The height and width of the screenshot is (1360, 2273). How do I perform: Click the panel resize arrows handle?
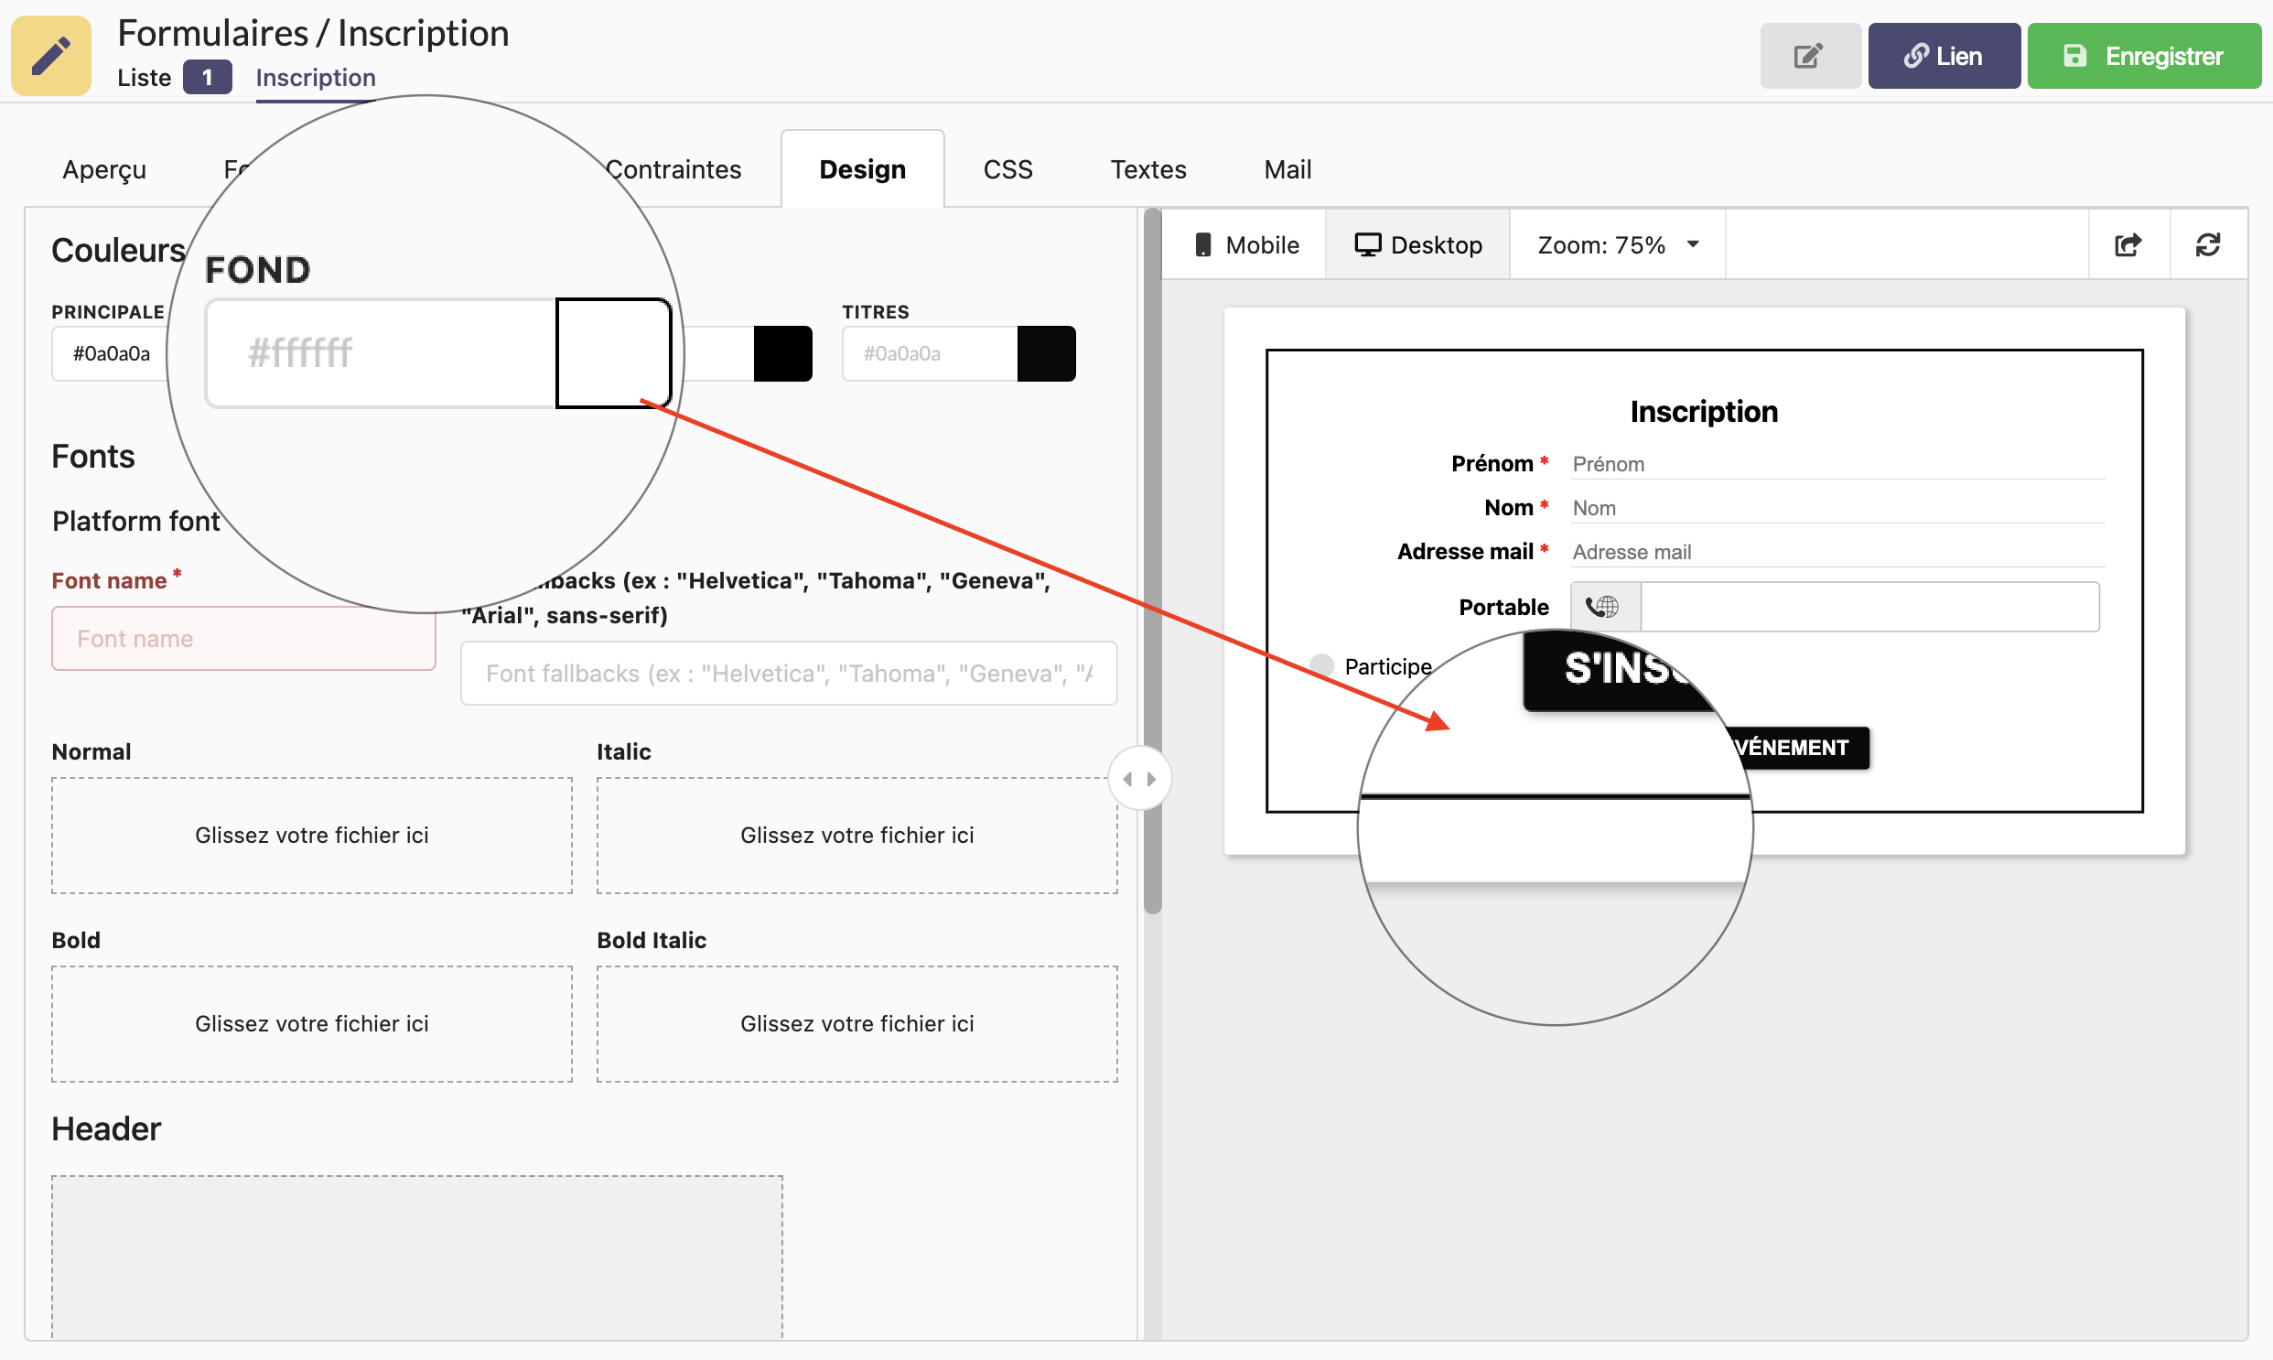(1139, 779)
